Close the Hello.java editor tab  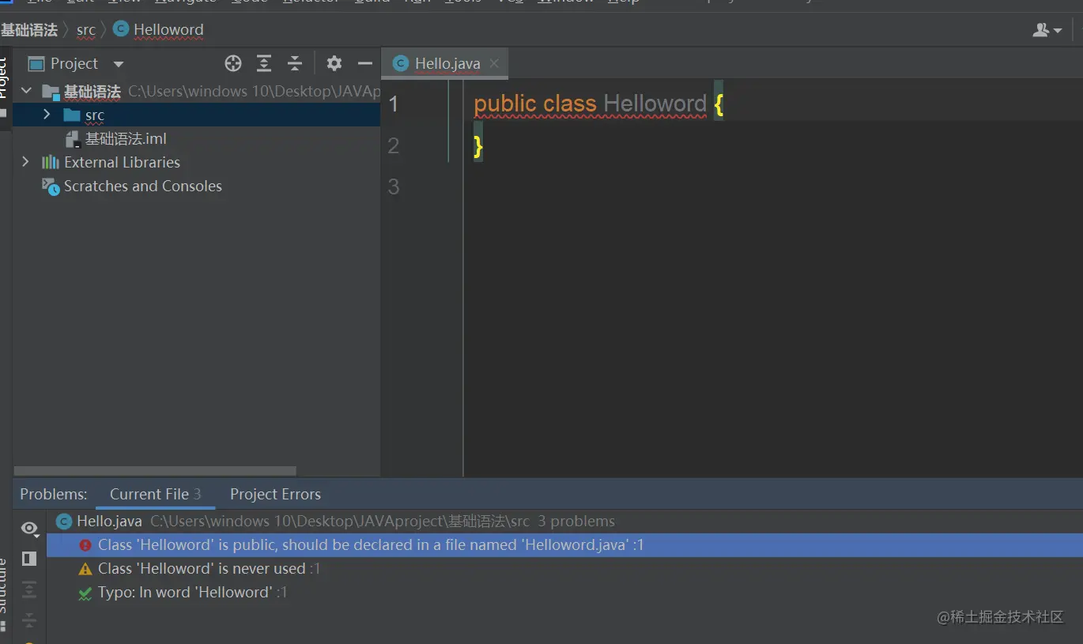(x=495, y=63)
